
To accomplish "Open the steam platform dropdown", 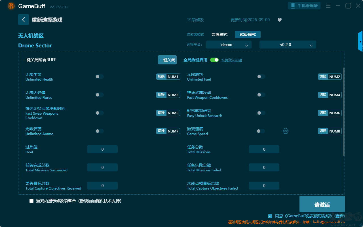I will (x=229, y=45).
